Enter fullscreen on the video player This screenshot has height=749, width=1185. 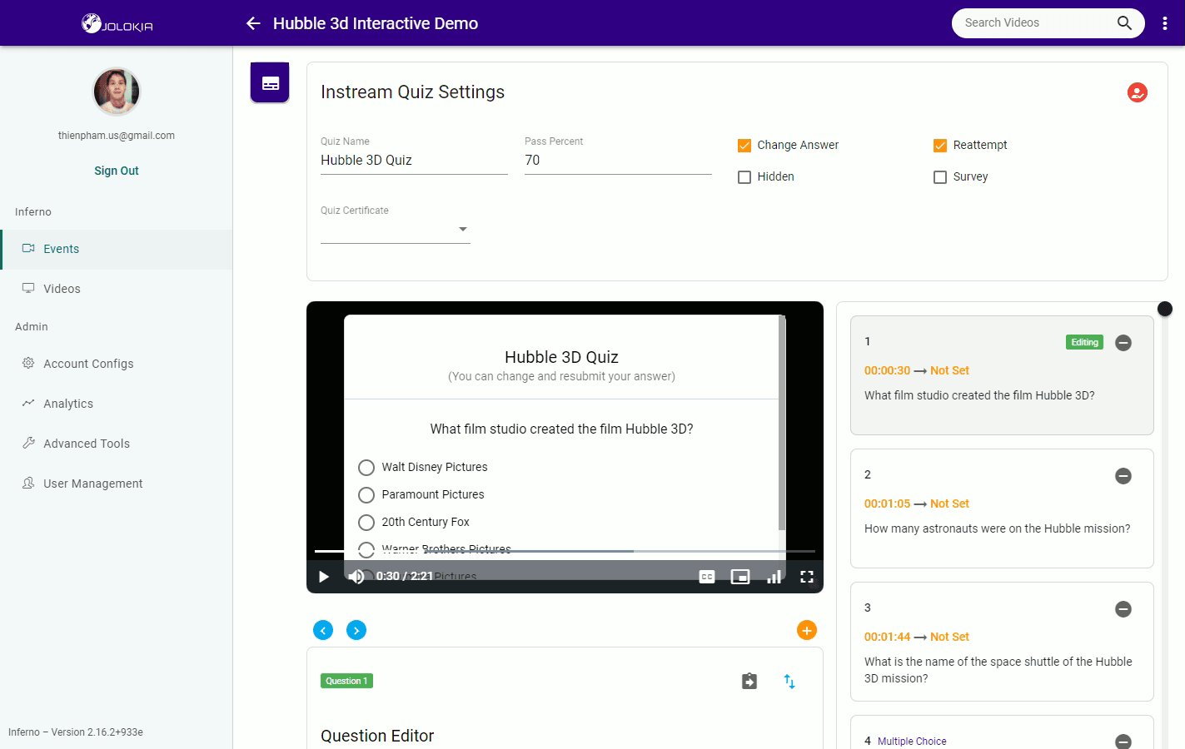click(x=806, y=577)
